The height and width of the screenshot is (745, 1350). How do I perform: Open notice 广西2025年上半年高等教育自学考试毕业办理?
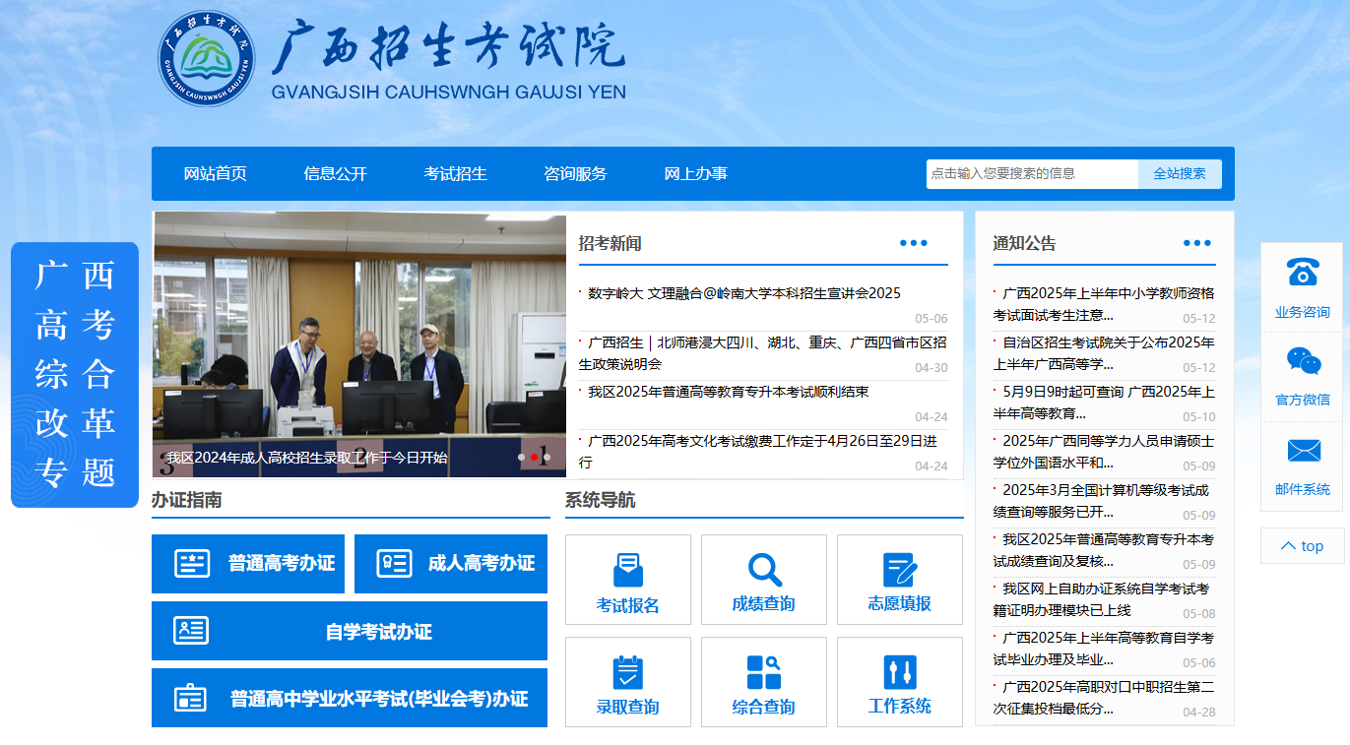point(1104,649)
